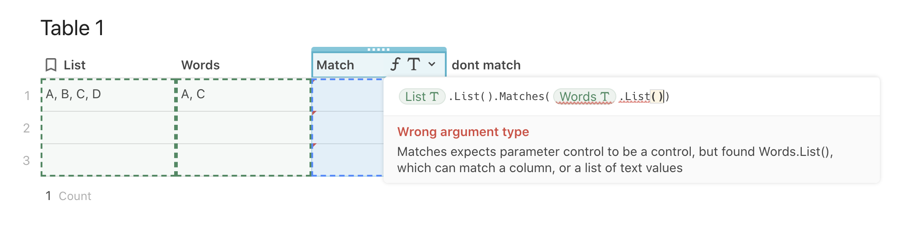Click the Match column header name
Screen dimensions: 906x246
(x=335, y=65)
